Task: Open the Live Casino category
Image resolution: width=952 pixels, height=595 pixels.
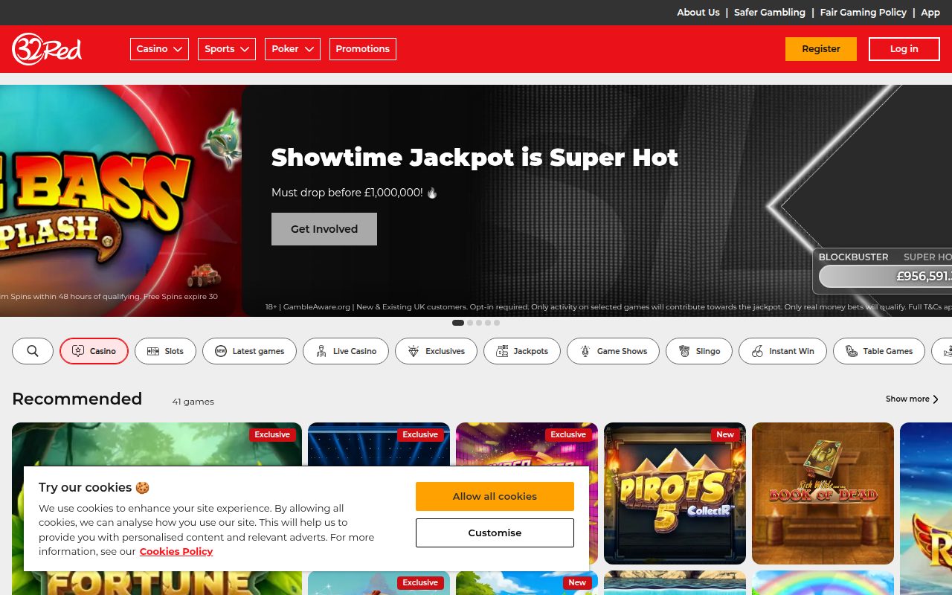Action: [346, 351]
